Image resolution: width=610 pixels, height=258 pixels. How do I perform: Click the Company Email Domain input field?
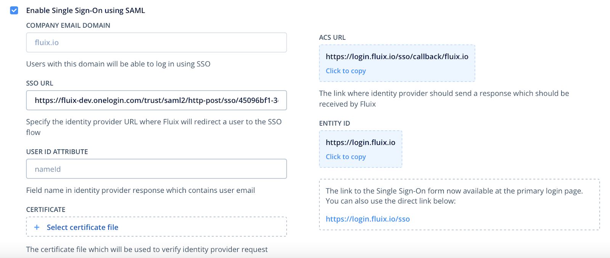coord(156,42)
